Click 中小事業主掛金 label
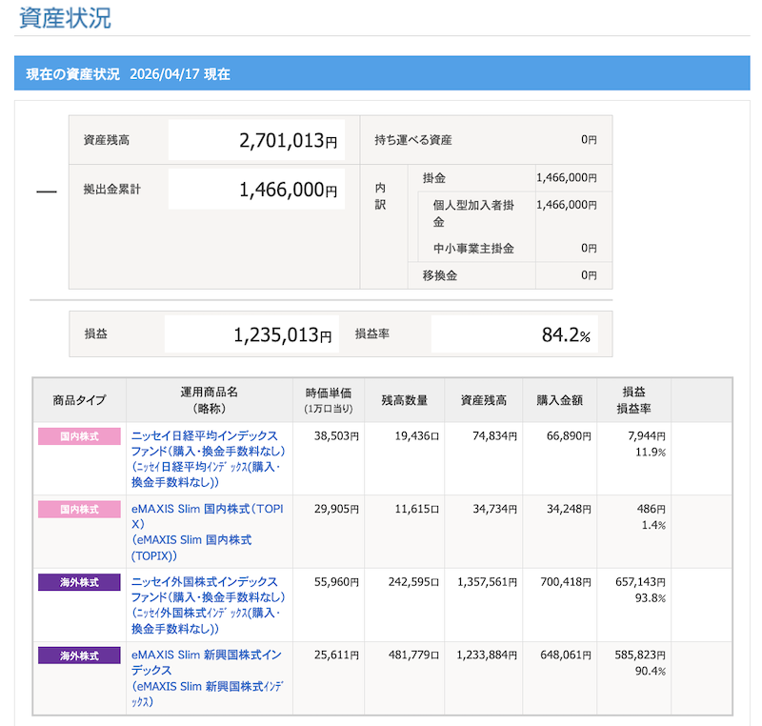This screenshot has height=726, width=762. click(x=473, y=249)
